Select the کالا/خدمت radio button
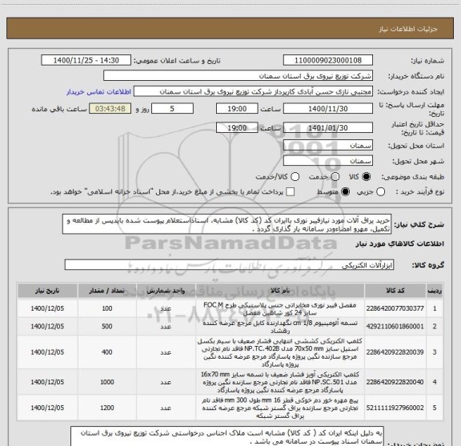Viewport: 461px width, 446px height. click(x=295, y=176)
